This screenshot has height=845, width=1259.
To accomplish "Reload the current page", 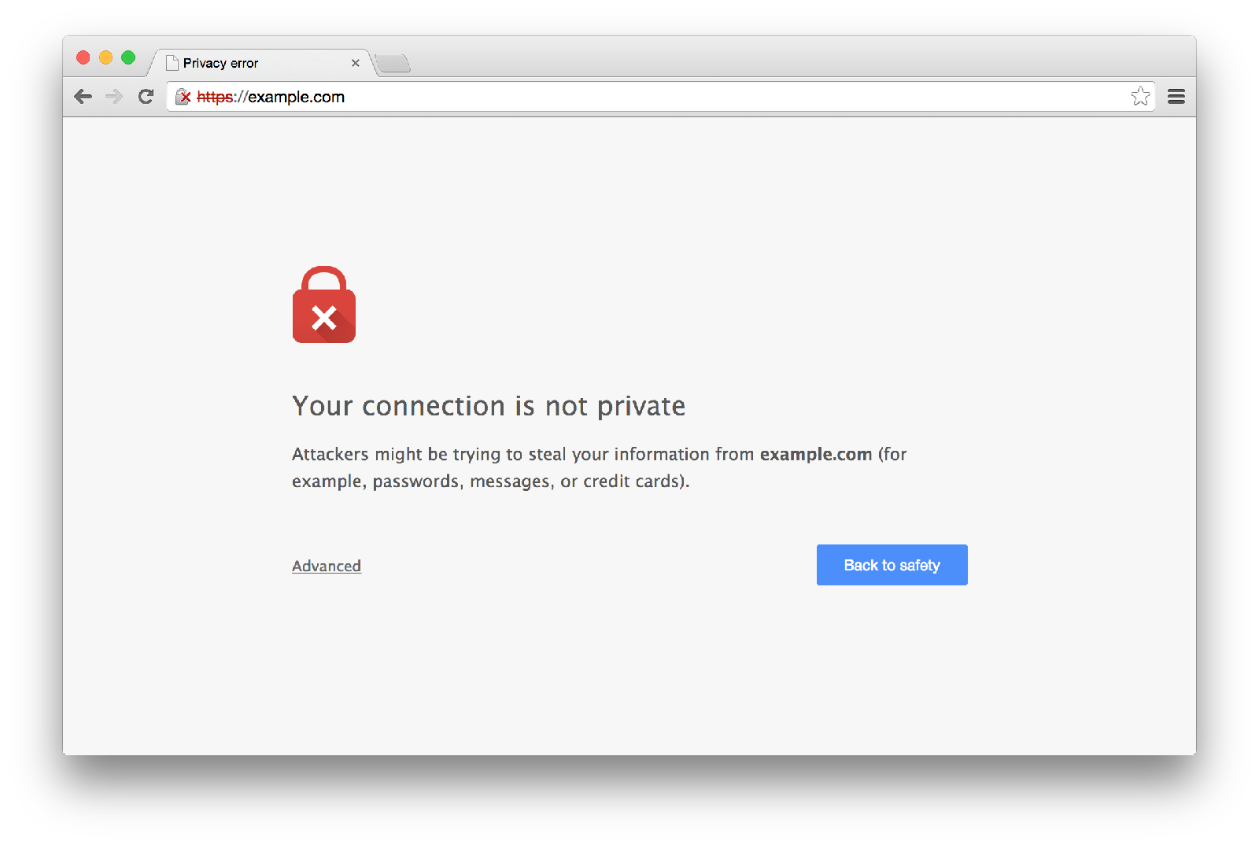I will tap(146, 97).
